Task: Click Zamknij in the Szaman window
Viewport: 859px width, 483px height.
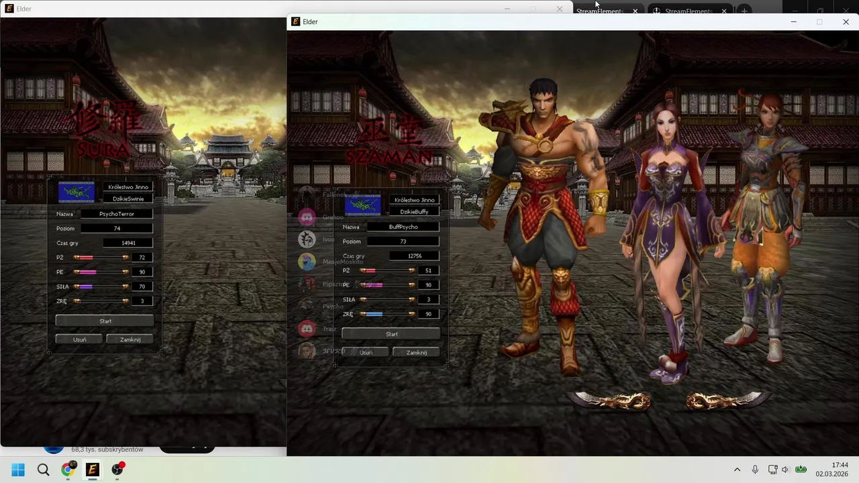Action: pyautogui.click(x=416, y=352)
